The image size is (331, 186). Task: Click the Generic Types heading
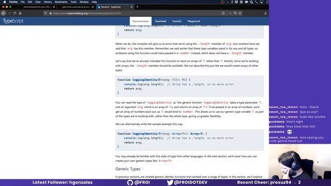click(x=128, y=169)
